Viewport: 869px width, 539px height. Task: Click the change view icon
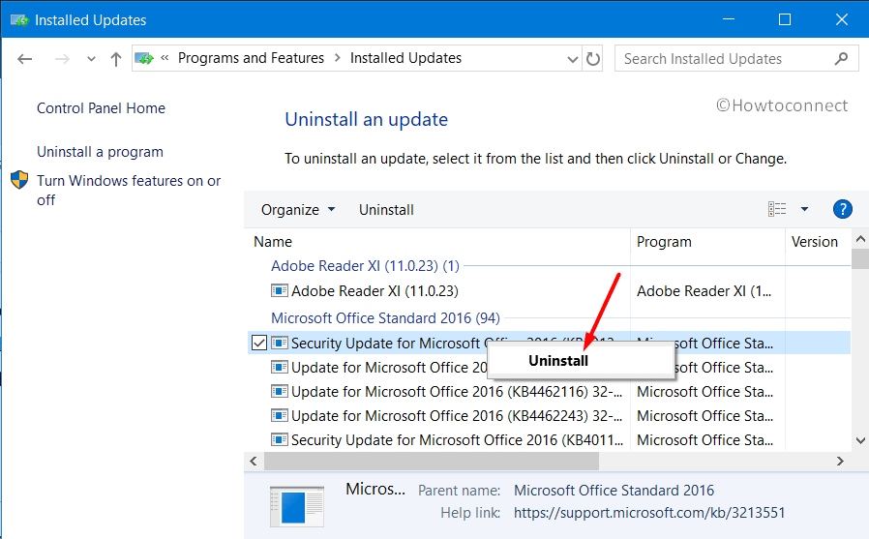pyautogui.click(x=777, y=209)
